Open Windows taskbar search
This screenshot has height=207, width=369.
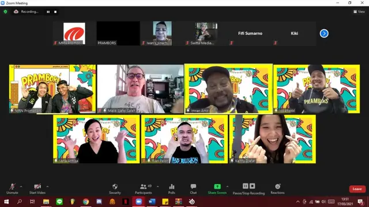(20, 202)
